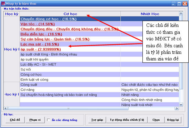Select Chuyển động đều - Chuyển động không đều row

pyautogui.click(x=70, y=29)
